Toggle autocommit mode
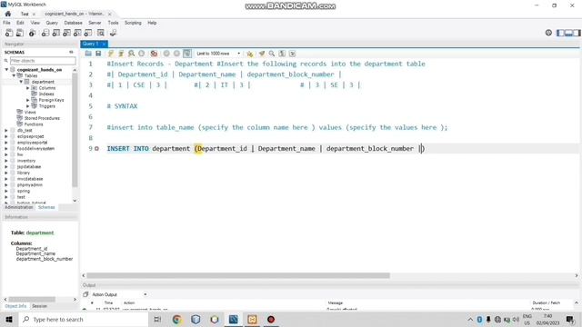Viewport: 582px width, 327px height. (187, 54)
